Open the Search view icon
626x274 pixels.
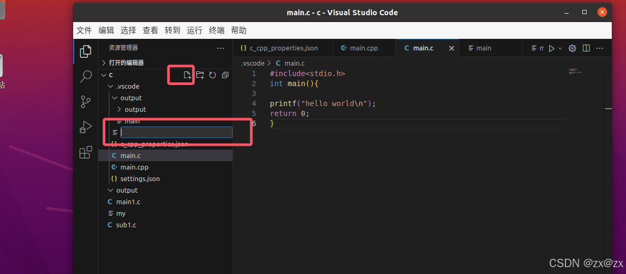85,76
